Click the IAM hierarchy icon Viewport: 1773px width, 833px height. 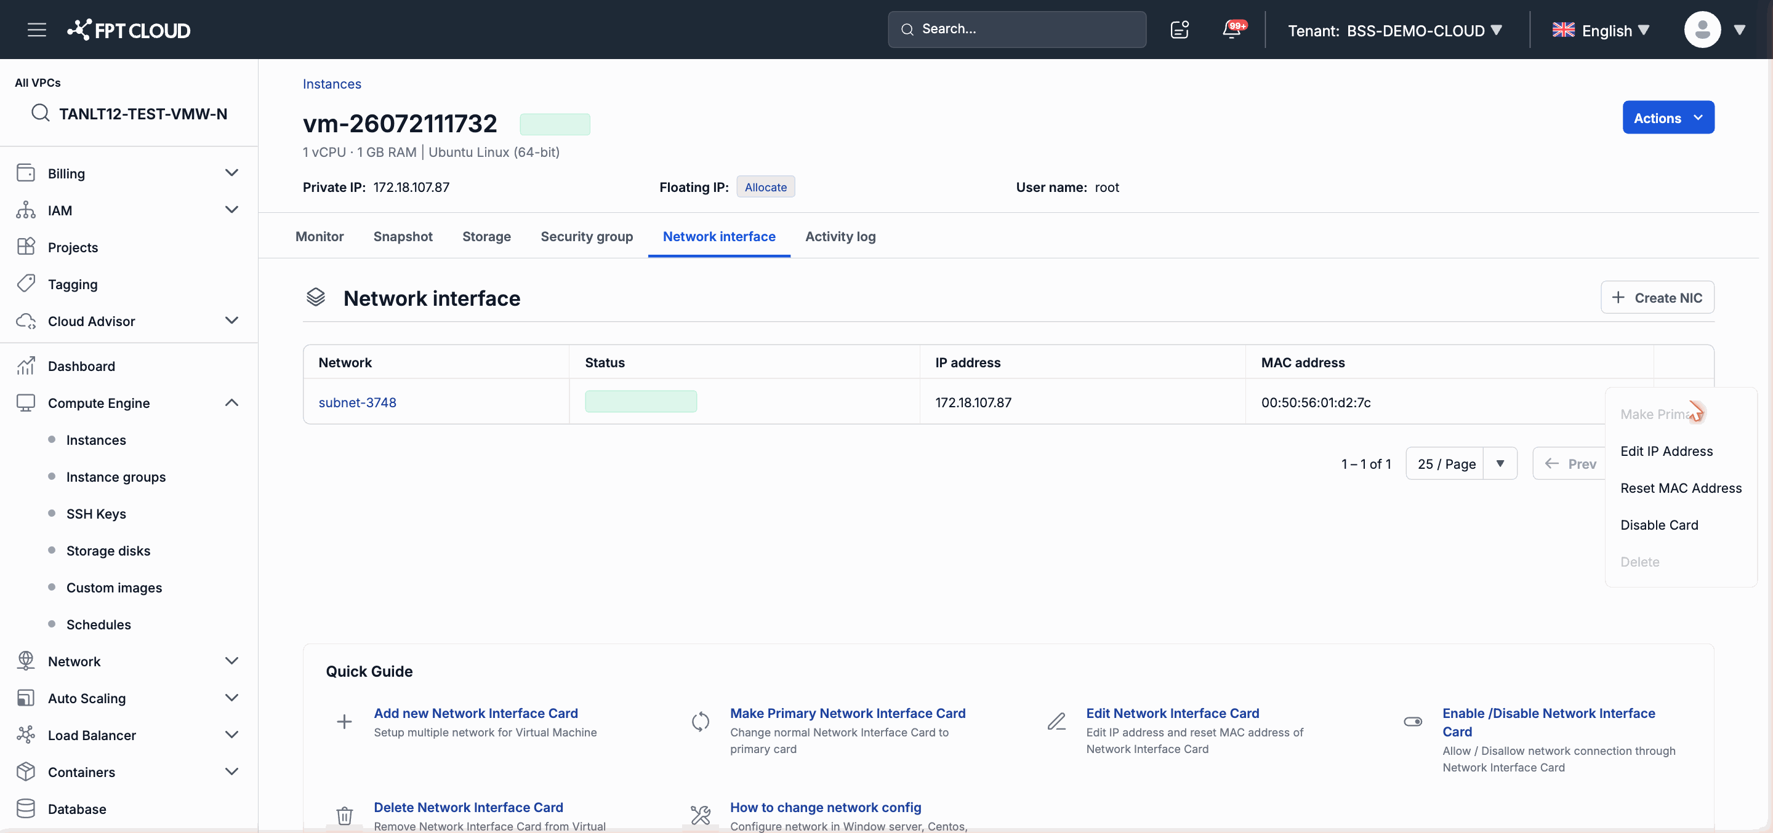(25, 210)
